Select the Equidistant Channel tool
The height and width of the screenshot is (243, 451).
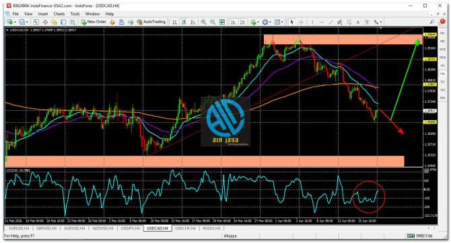(x=340, y=22)
